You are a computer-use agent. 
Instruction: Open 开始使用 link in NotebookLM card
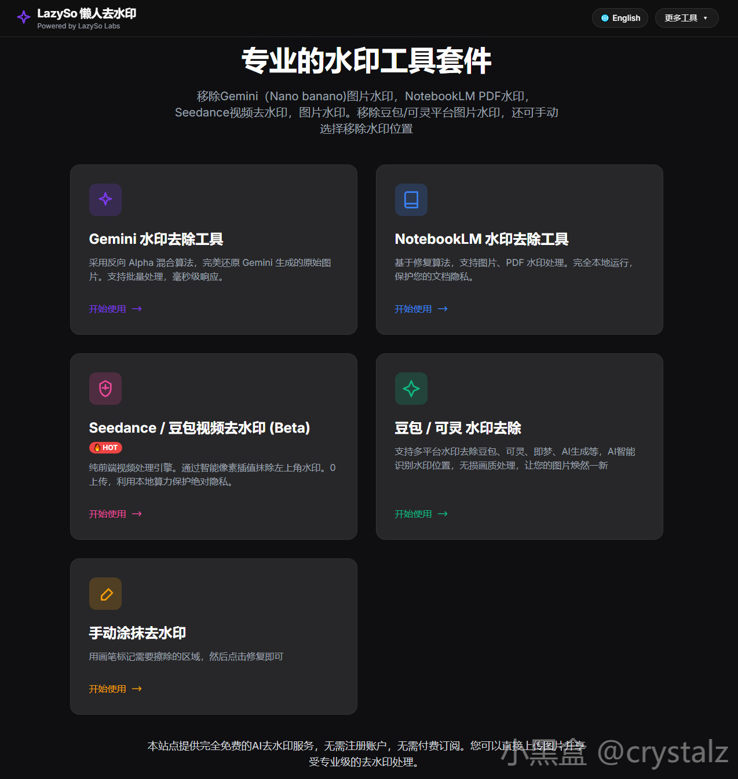coord(421,309)
